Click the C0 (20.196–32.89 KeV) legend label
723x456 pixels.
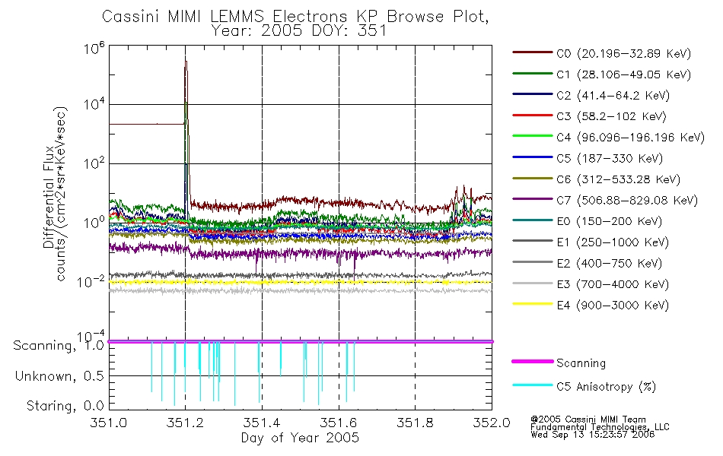(623, 54)
